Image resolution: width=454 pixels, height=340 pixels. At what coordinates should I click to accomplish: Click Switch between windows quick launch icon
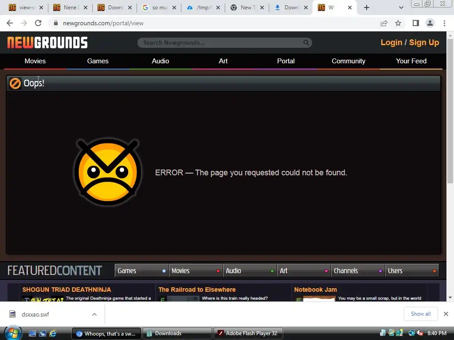(x=43, y=333)
